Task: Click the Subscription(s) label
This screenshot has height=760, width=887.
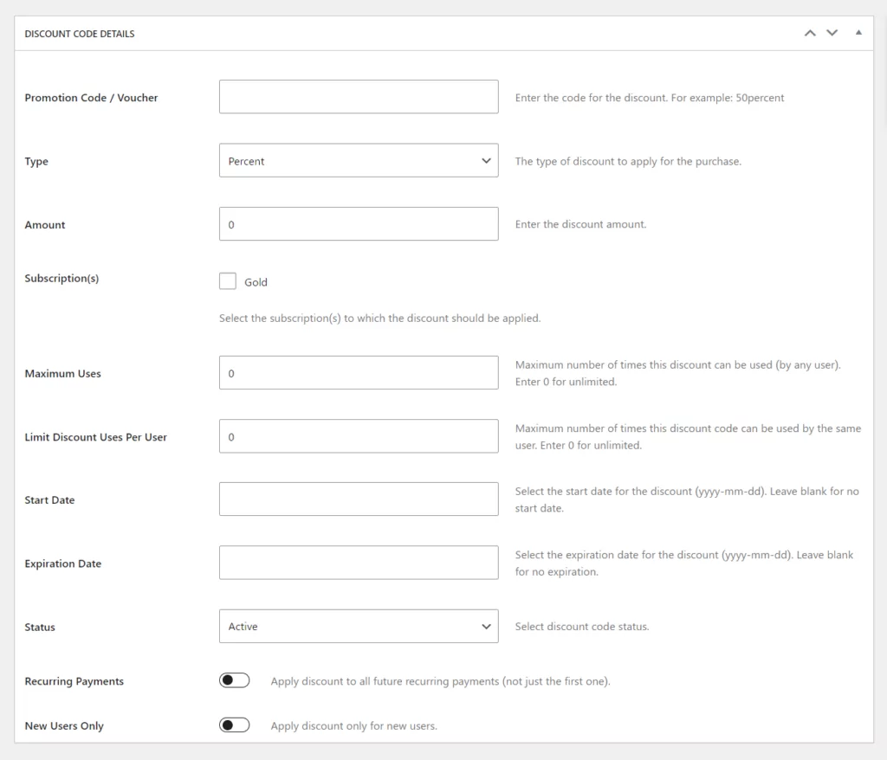Action: [62, 278]
